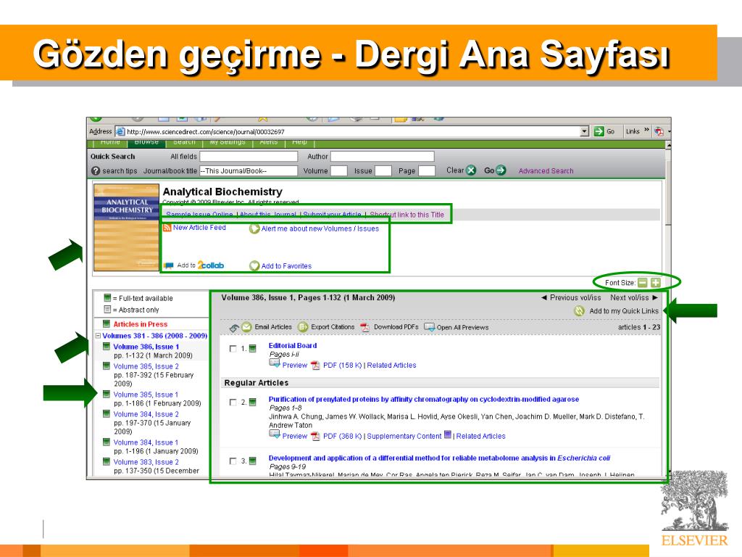Open the Advanced Search link

coord(546,171)
